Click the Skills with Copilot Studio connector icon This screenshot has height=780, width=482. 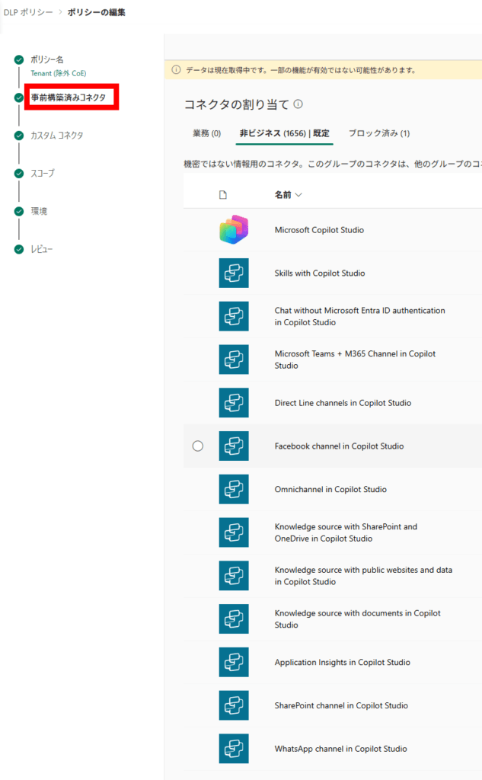[x=234, y=273]
